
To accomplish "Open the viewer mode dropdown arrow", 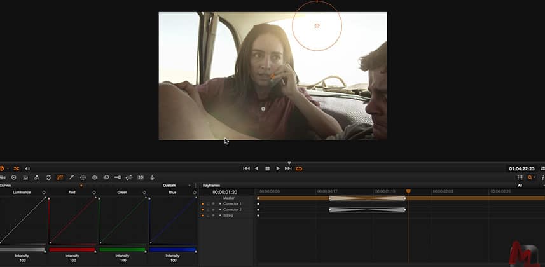I will (x=8, y=168).
